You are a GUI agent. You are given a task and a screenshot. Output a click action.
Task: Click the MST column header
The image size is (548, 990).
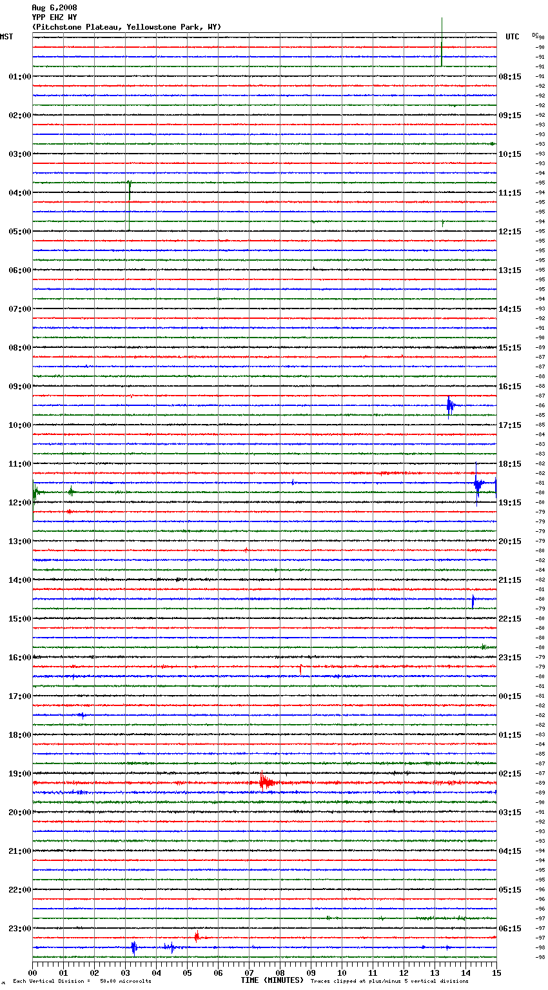point(6,37)
